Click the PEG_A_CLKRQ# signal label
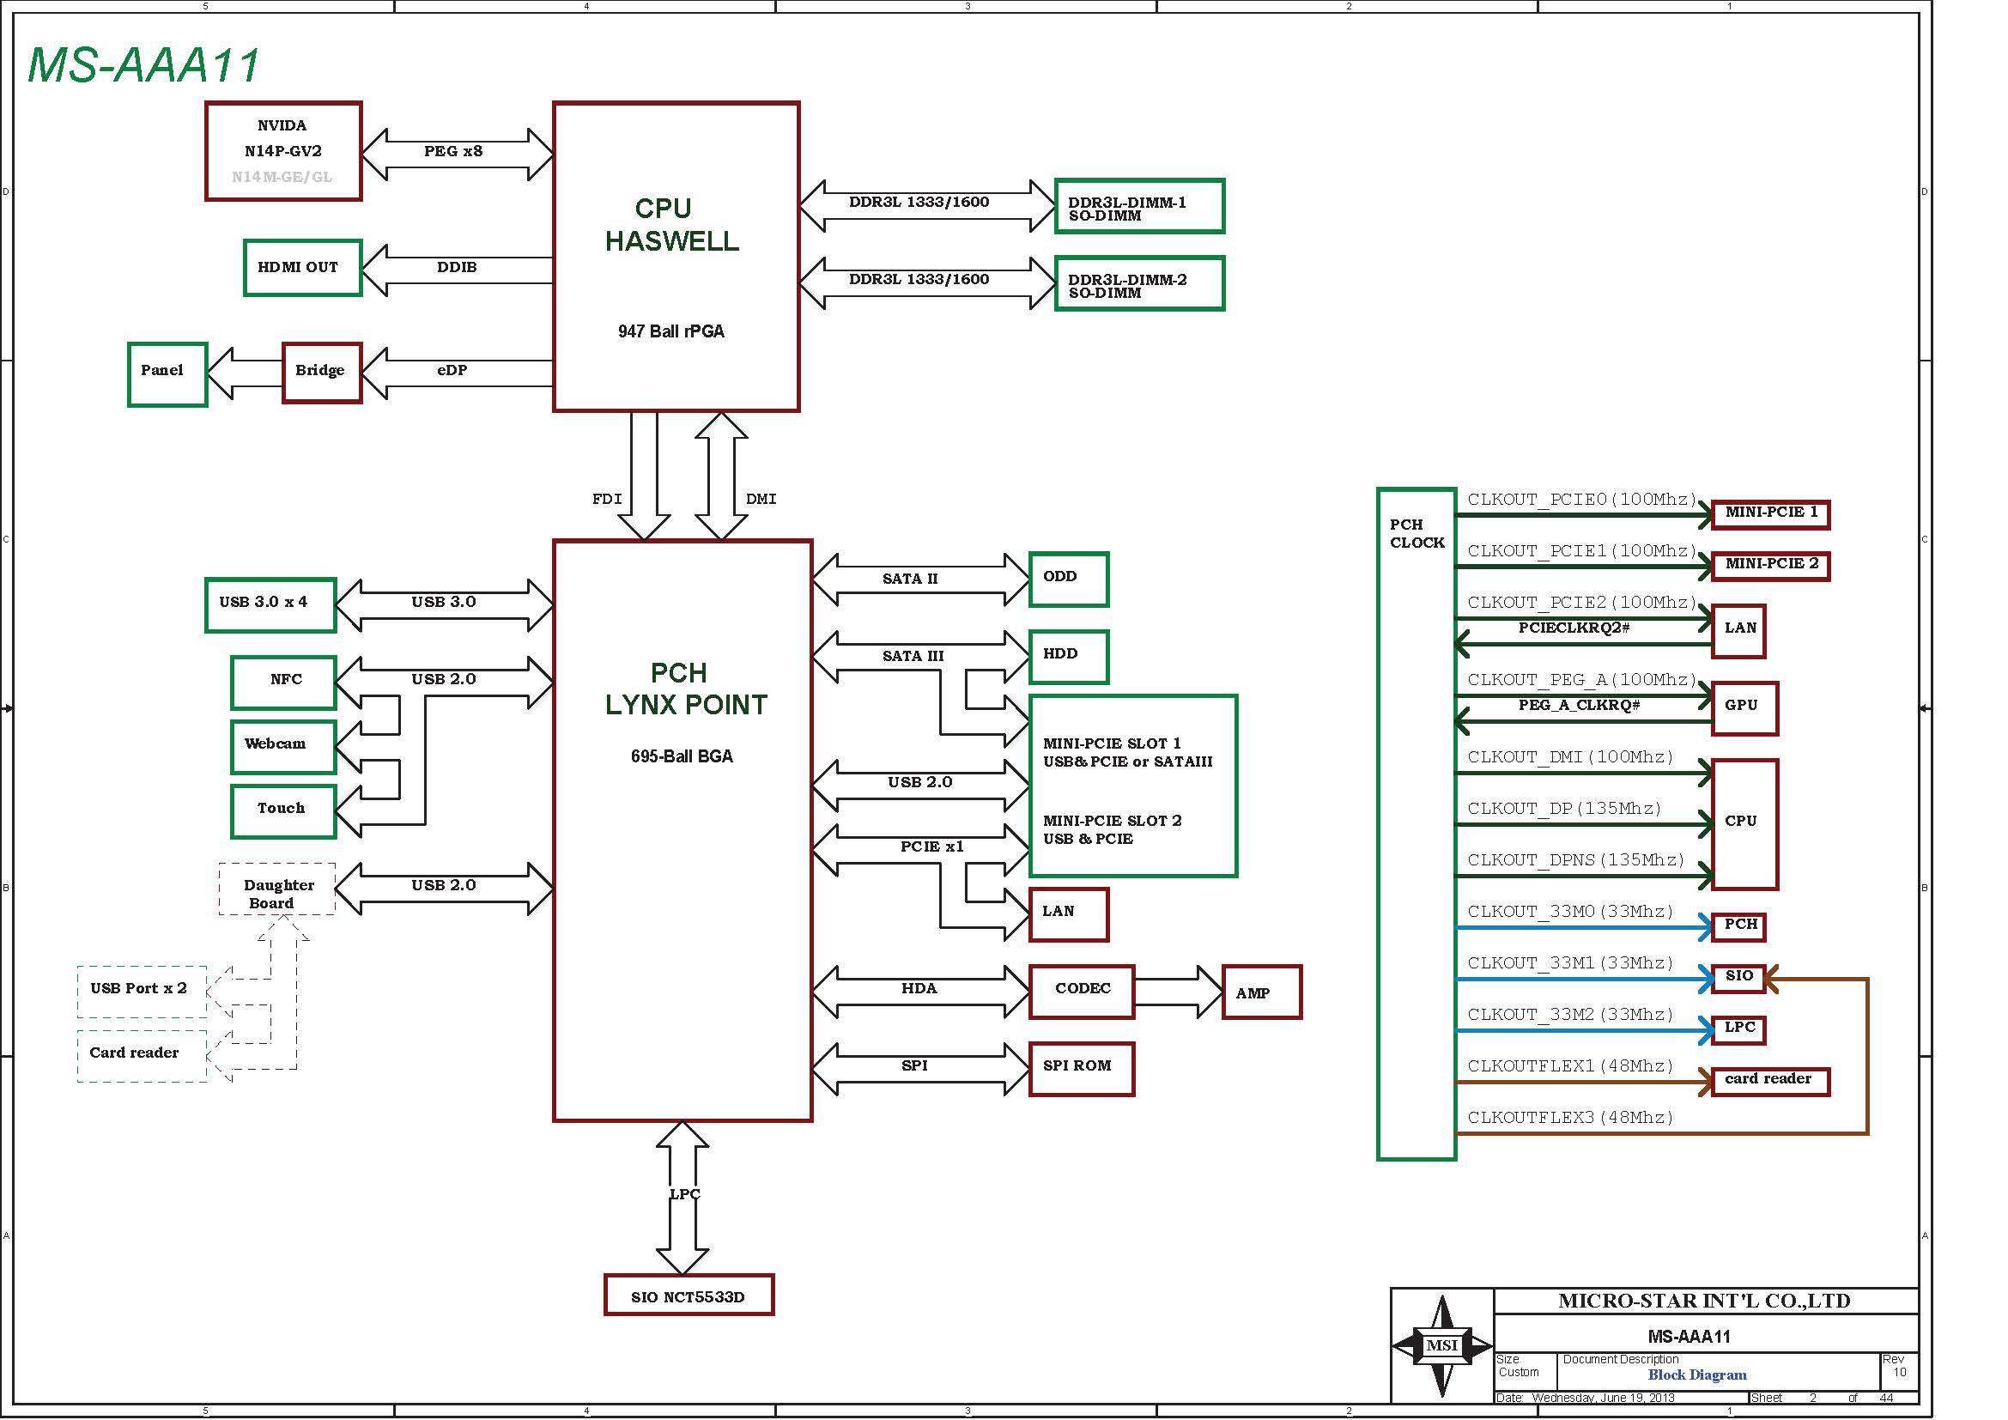Viewport: 2008px width, 1420px height. pyautogui.click(x=1579, y=705)
